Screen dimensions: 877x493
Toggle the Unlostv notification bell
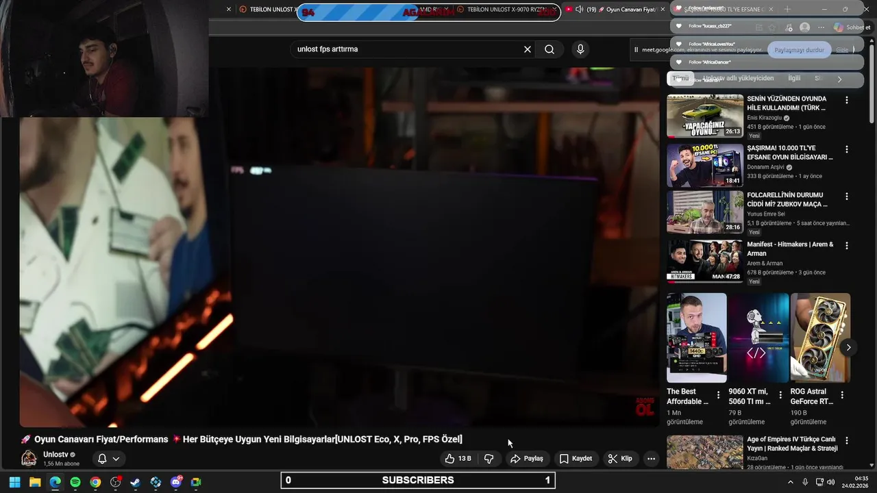(102, 459)
